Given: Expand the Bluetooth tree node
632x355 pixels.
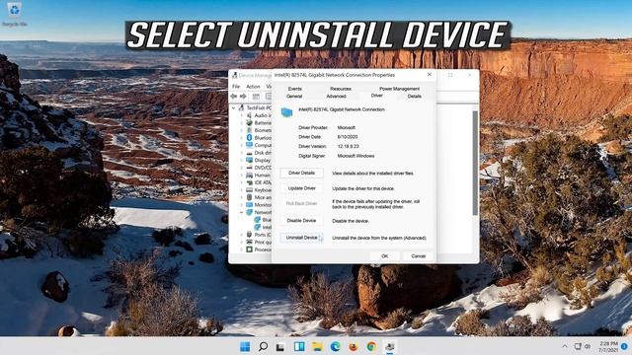Looking at the screenshot, I should [x=242, y=138].
